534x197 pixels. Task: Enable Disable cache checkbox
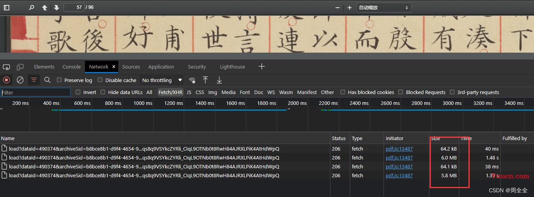pyautogui.click(x=100, y=80)
